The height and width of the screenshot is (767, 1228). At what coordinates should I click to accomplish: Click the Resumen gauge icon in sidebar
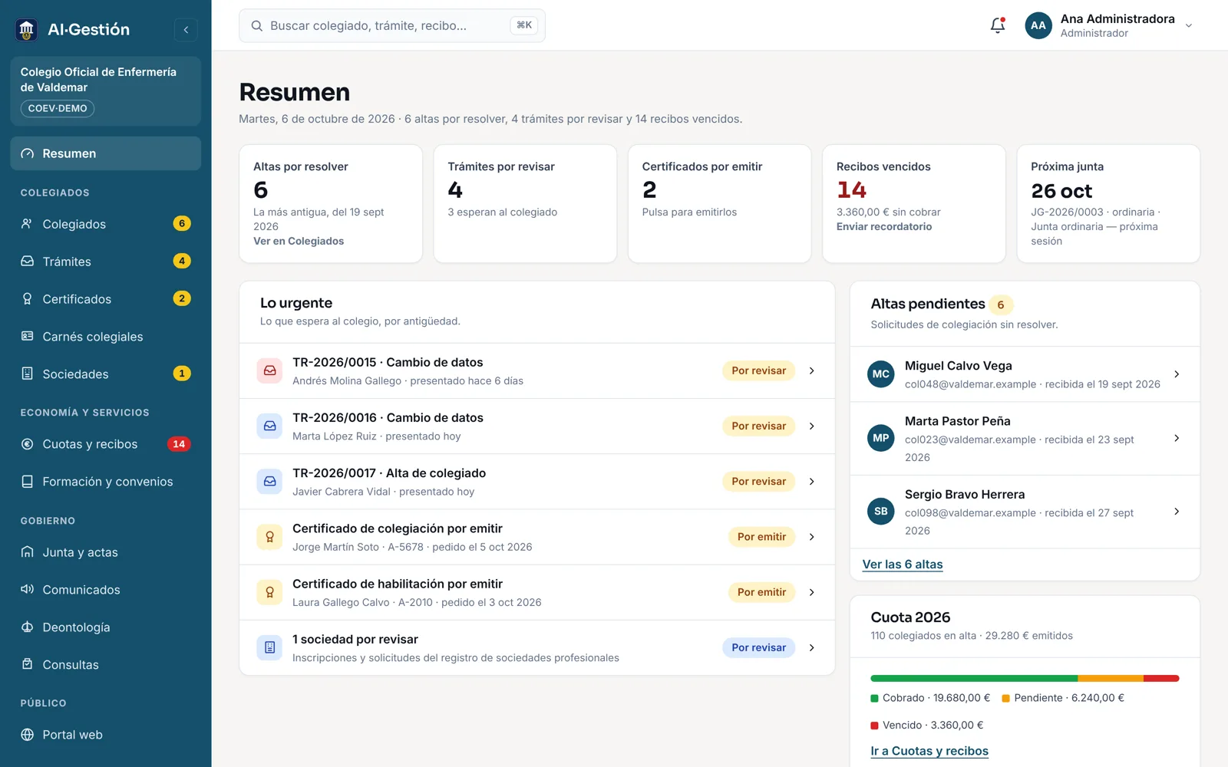click(x=28, y=153)
